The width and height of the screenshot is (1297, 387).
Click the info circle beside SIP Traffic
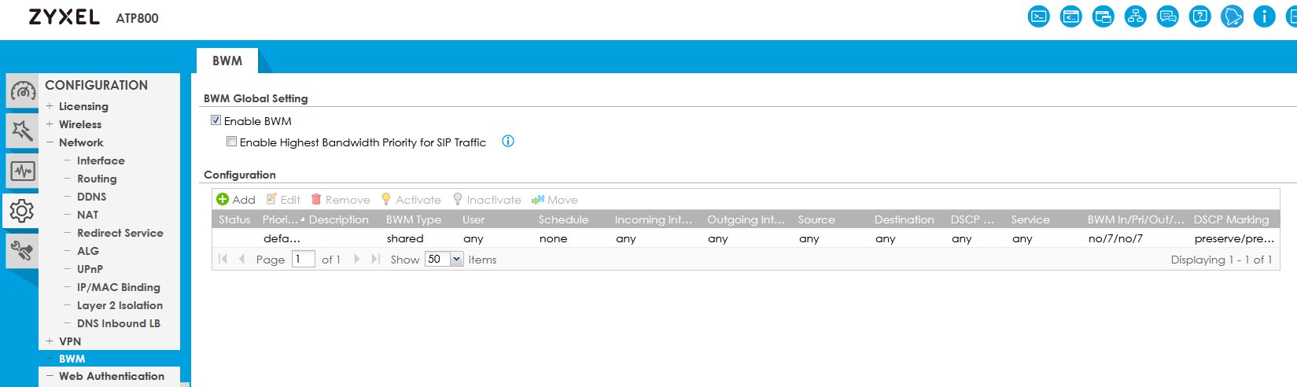click(x=508, y=142)
